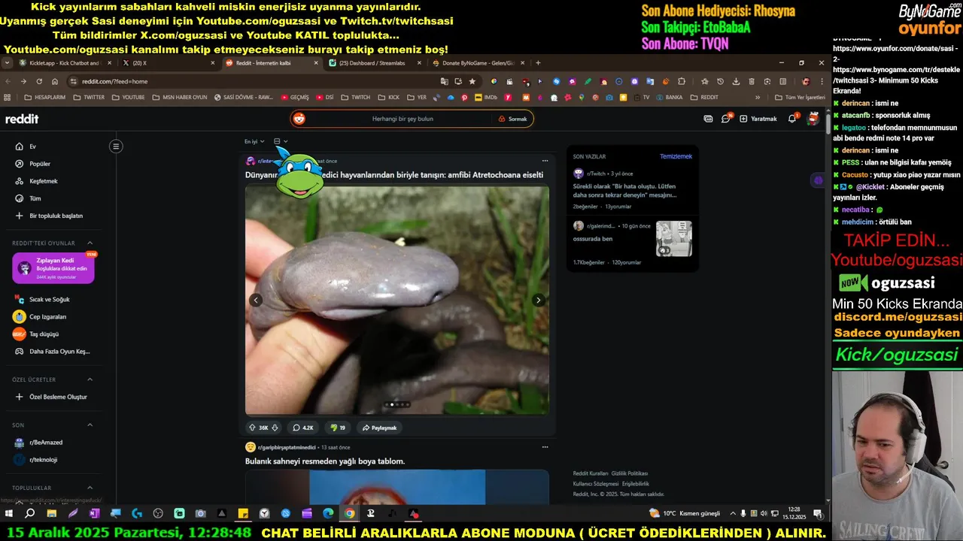This screenshot has height=541, width=963.
Task: Share the post via Paylaşmak
Action: (x=379, y=428)
